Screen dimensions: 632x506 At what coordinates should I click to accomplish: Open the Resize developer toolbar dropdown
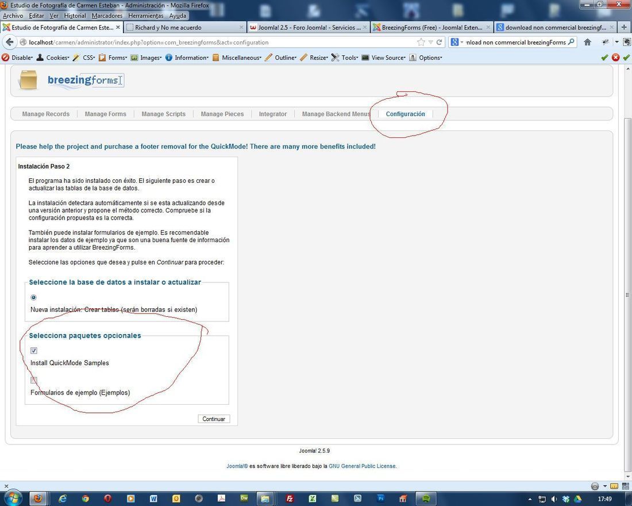[x=314, y=57]
